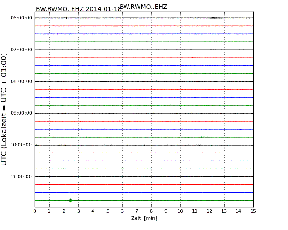
Task: Click the 07:00:00 time label
Action: coord(21,50)
